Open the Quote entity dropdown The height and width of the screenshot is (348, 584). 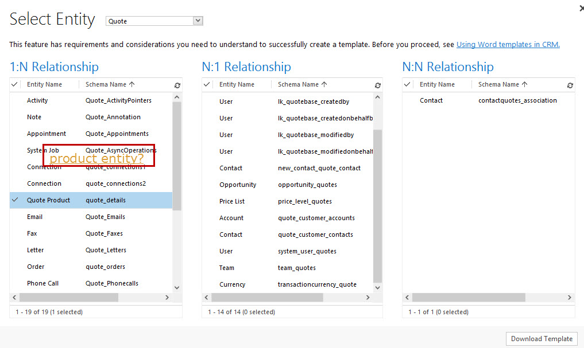point(198,20)
